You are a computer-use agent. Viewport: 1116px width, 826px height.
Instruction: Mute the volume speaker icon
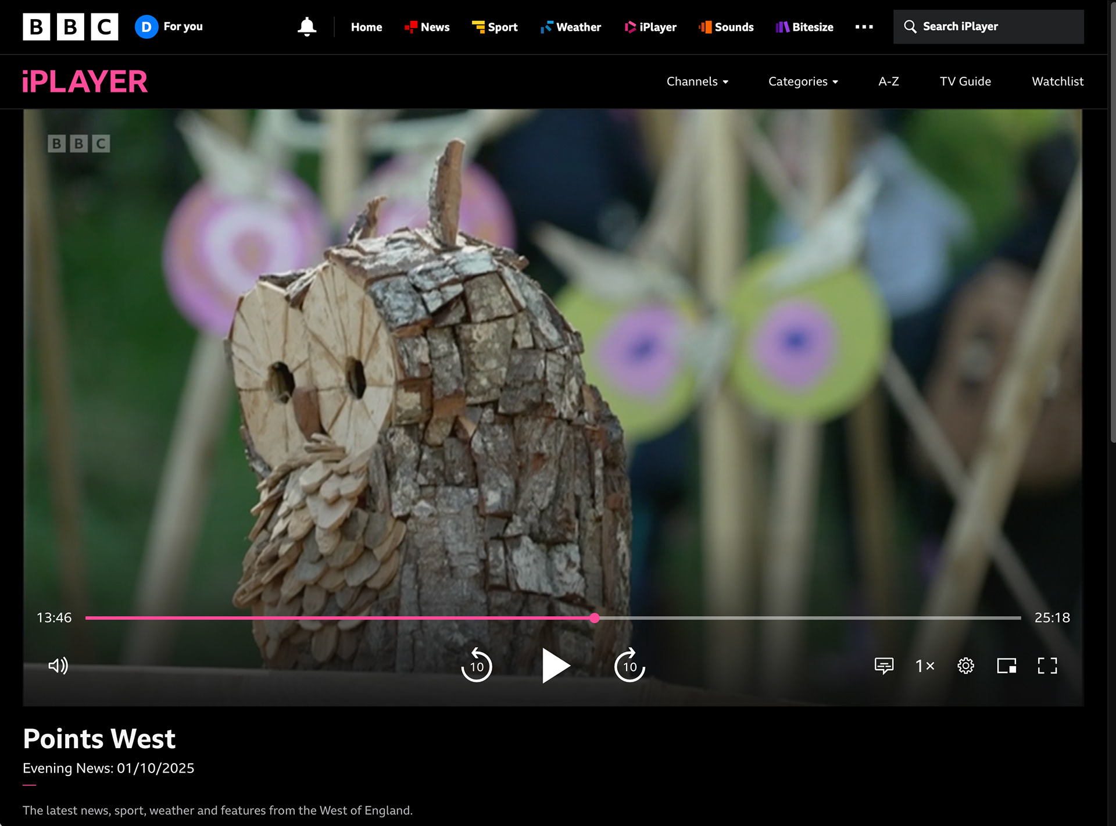pyautogui.click(x=58, y=666)
